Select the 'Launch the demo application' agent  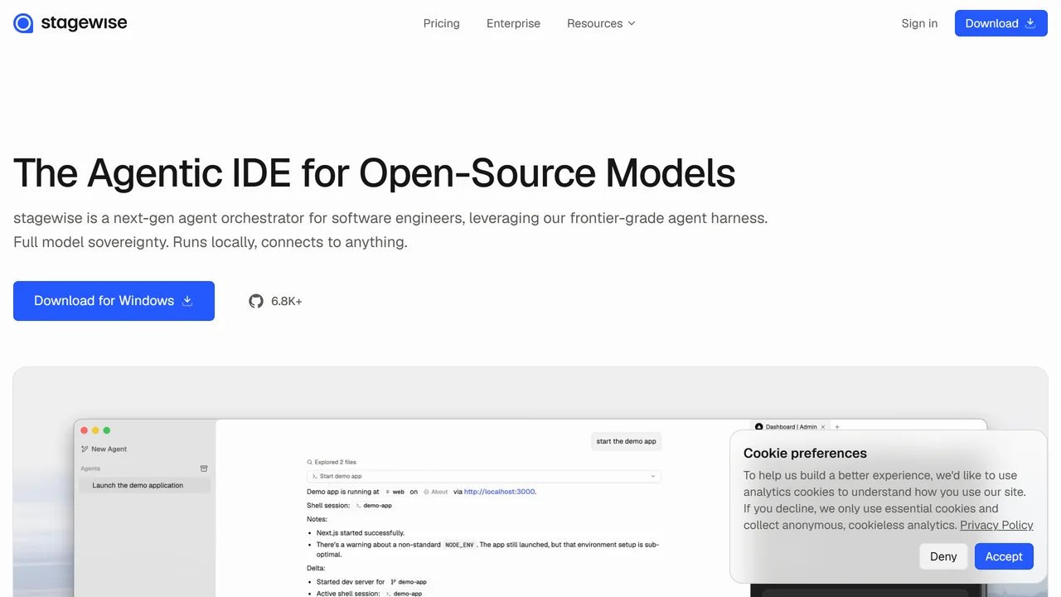coord(144,485)
